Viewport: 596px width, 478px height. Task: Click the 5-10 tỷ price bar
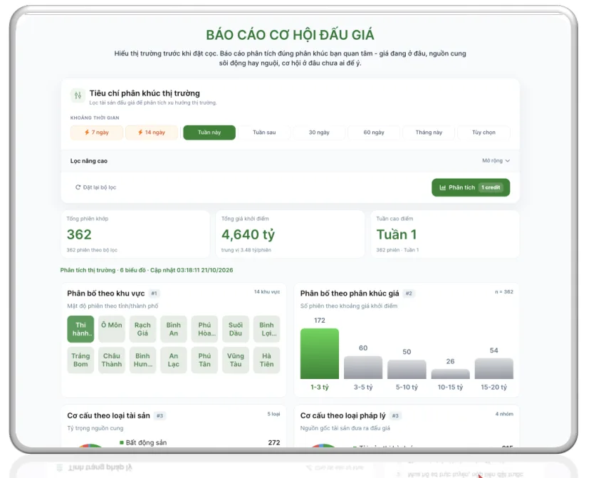point(407,369)
